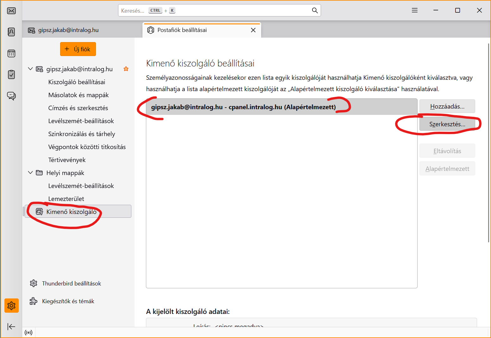Open the Thunderbird hamburger menu
Viewport: 491px width, 338px height.
tap(415, 10)
